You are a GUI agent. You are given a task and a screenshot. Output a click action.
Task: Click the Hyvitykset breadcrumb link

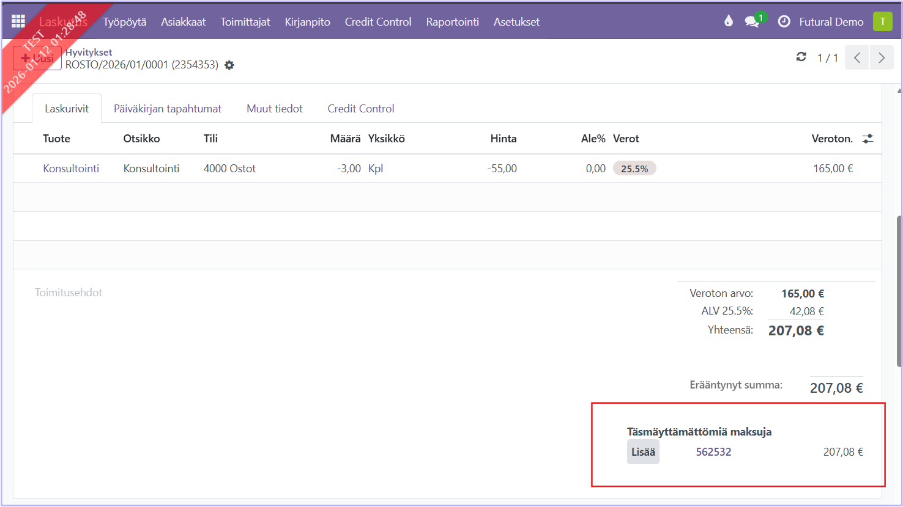point(89,53)
